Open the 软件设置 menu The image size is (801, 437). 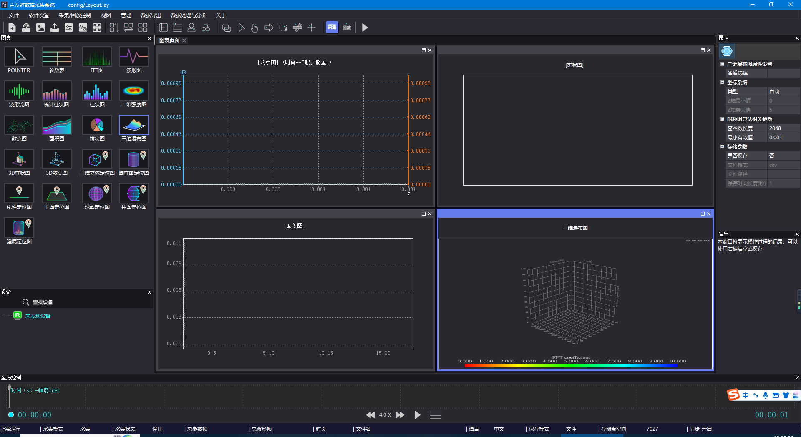(x=39, y=15)
